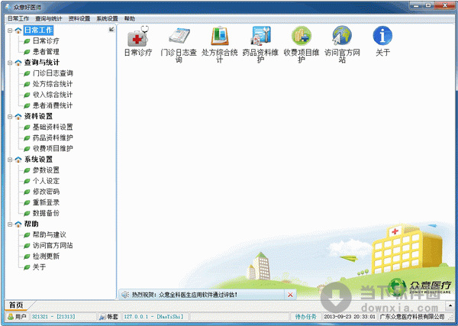Image resolution: width=458 pixels, height=326 pixels.
Task: Select 数据备份 in the sidebar tree
Action: point(46,213)
